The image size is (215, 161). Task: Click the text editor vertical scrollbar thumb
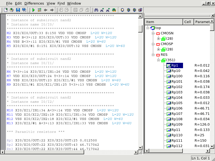click(140, 28)
